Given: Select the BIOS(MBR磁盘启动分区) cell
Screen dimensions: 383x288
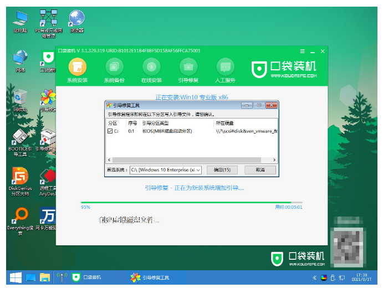Looking at the screenshot, I should click(x=167, y=131).
